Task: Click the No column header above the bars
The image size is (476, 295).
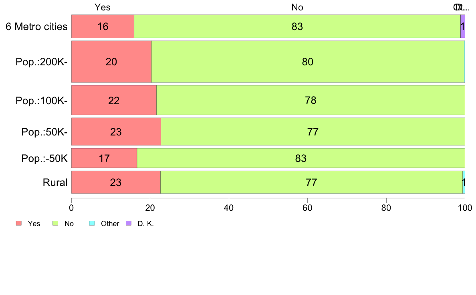Action: coord(297,7)
